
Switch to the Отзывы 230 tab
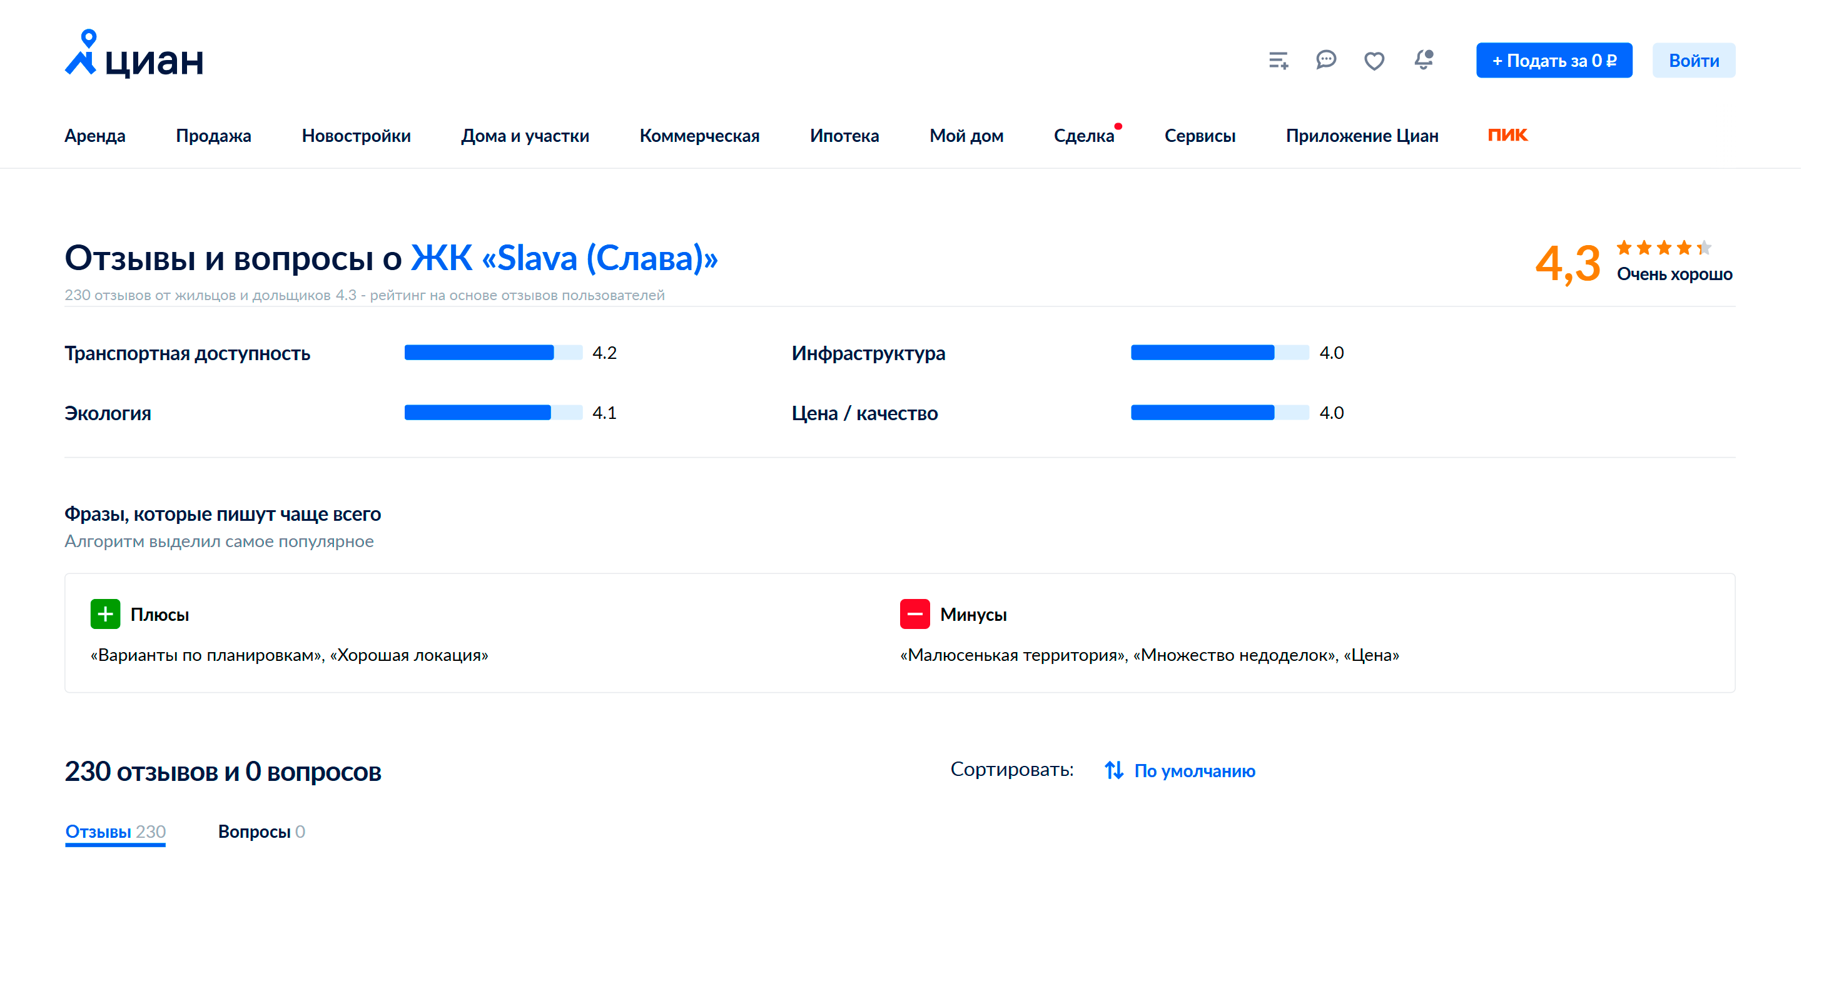(116, 831)
